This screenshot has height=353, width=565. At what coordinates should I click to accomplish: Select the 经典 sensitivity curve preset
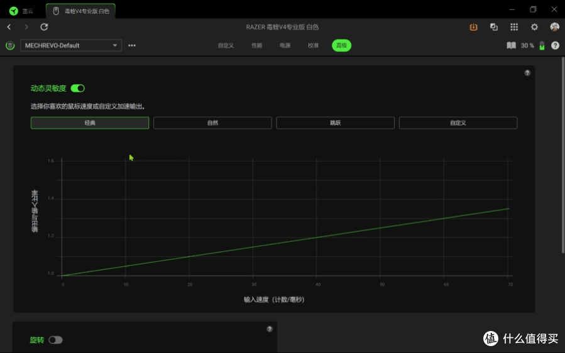click(90, 123)
